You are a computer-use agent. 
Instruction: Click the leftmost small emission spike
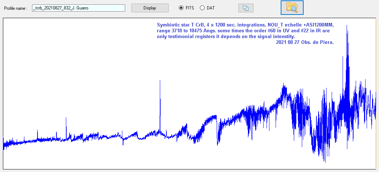coord(37,130)
